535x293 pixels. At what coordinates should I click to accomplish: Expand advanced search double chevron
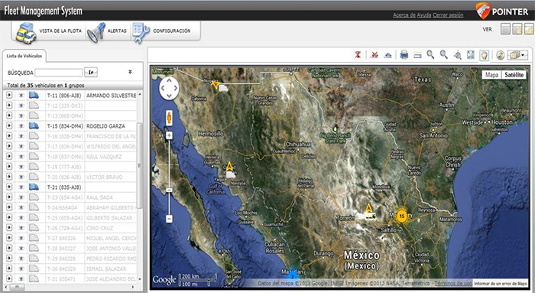pos(130,72)
